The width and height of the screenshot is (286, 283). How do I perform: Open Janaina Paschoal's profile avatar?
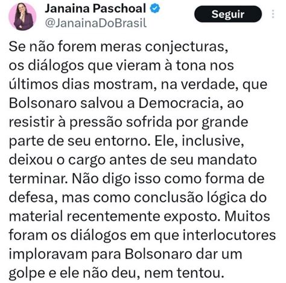(22, 16)
